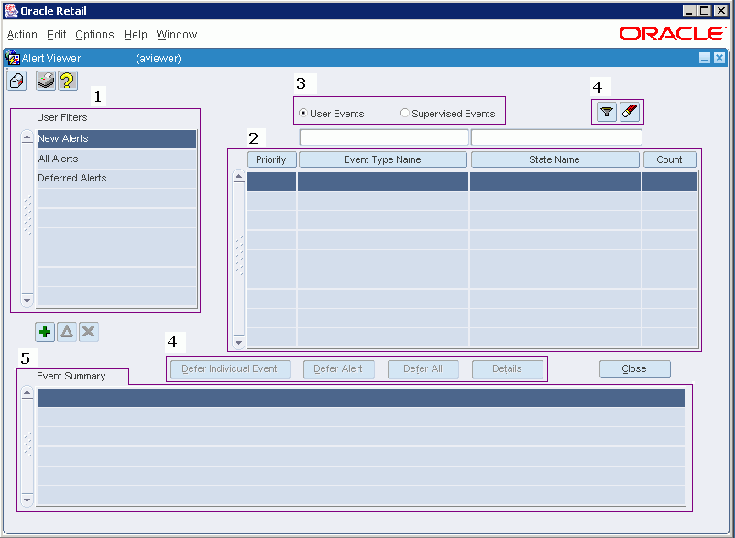
Task: Open help with the question mark icon
Action: 68,81
